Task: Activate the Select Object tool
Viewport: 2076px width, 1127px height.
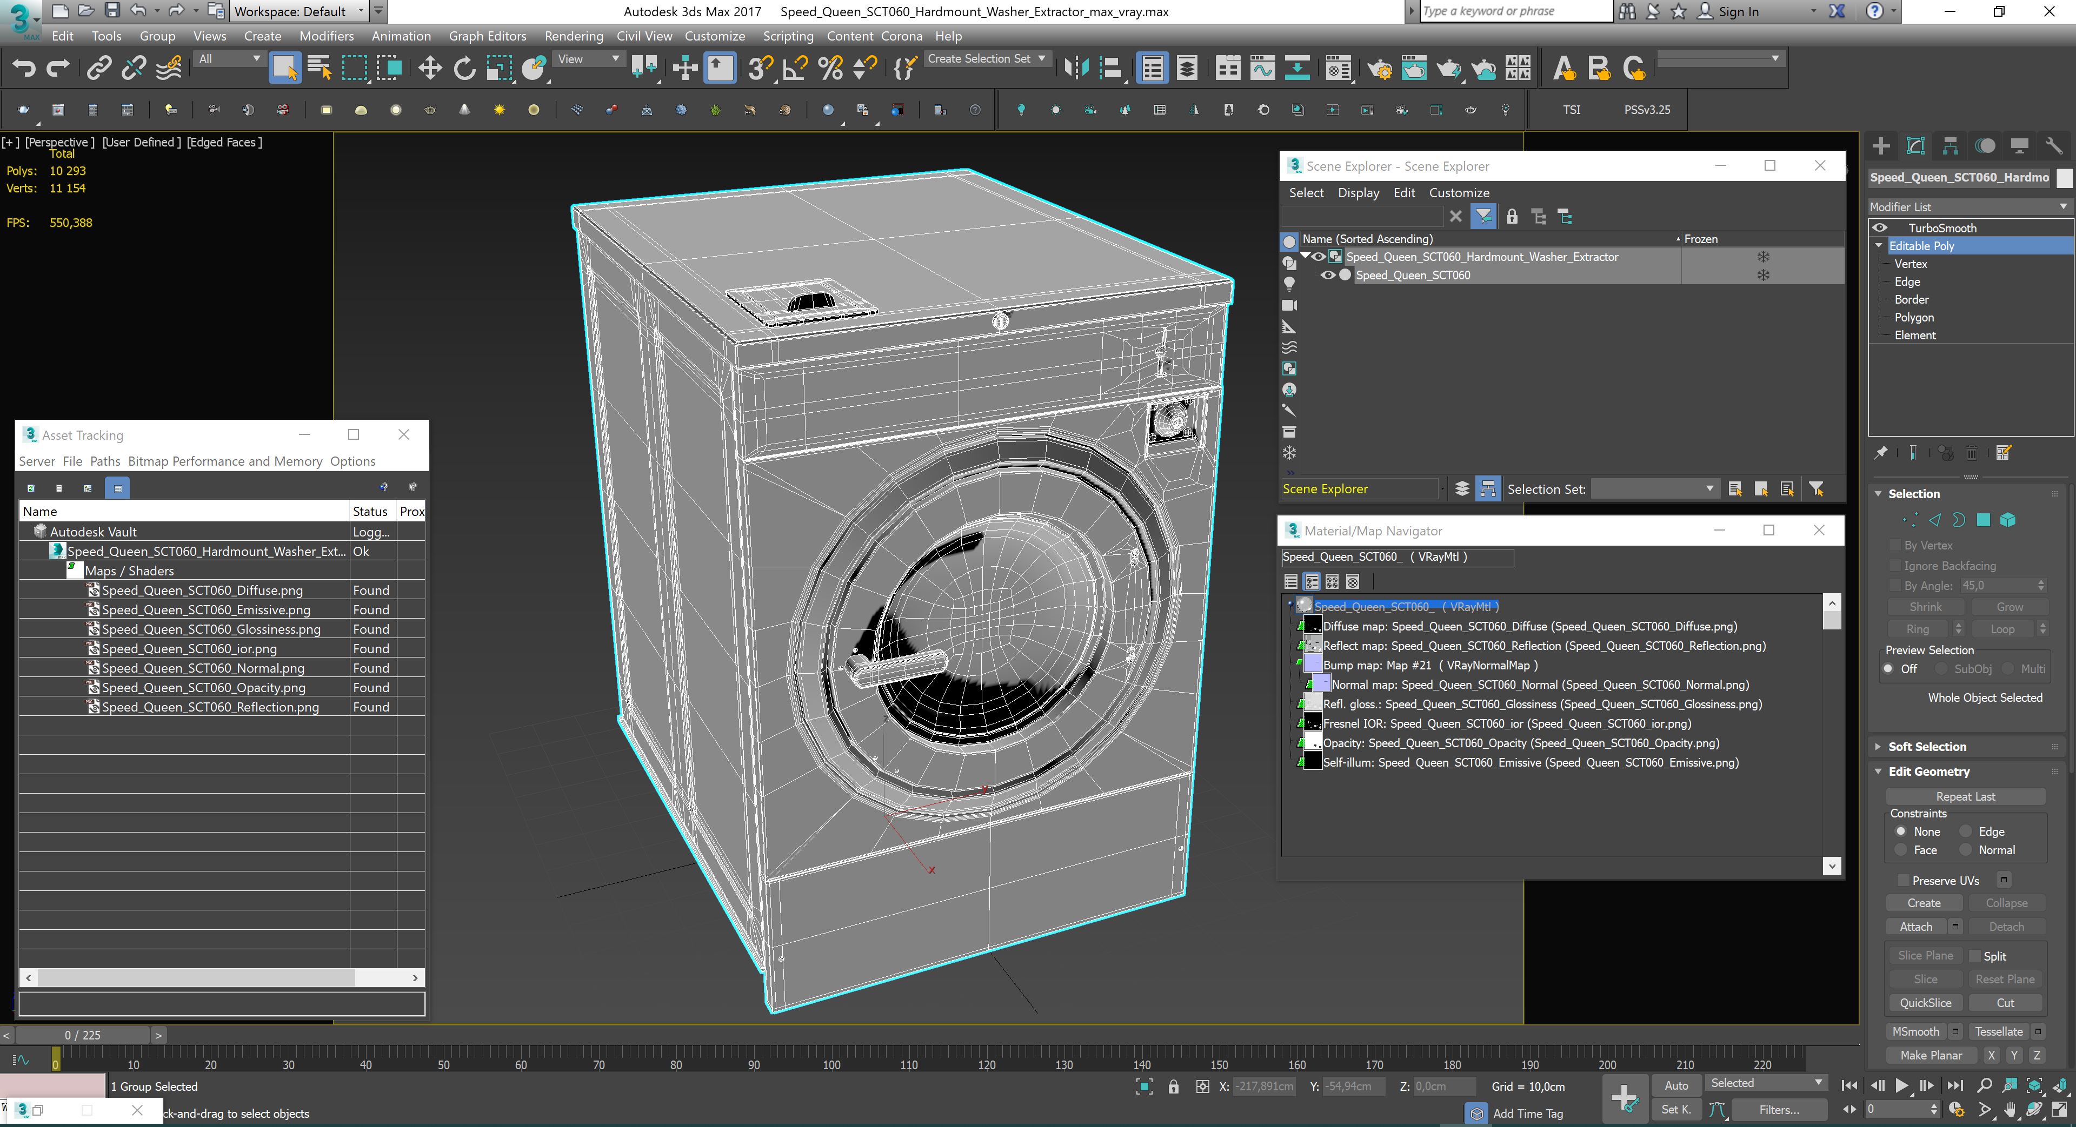Action: (284, 69)
